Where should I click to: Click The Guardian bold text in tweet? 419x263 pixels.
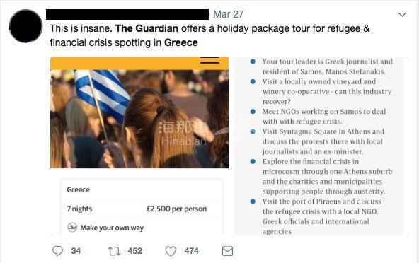coord(147,28)
